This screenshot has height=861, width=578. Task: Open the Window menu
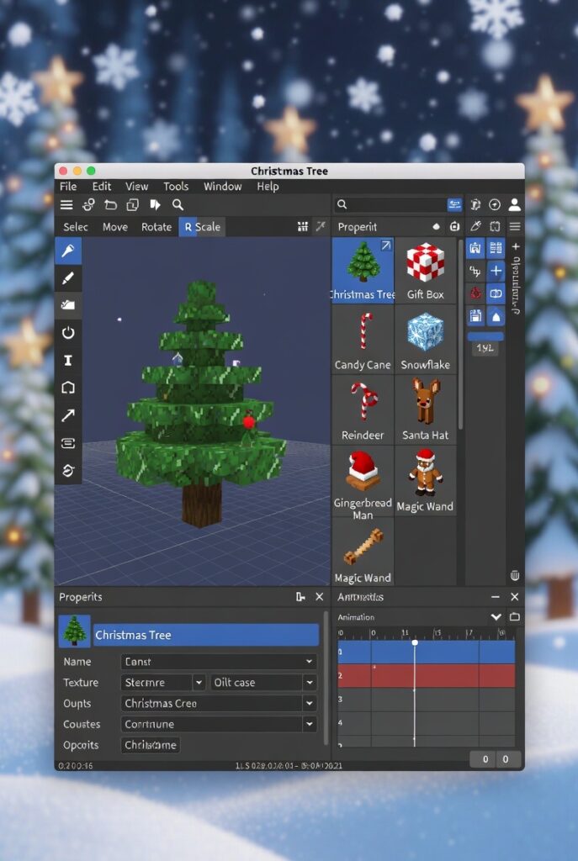pos(222,187)
